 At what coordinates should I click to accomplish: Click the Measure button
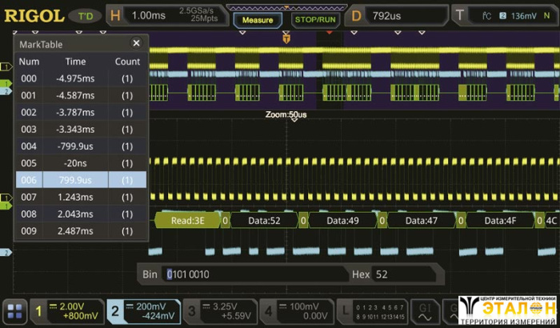click(x=258, y=20)
